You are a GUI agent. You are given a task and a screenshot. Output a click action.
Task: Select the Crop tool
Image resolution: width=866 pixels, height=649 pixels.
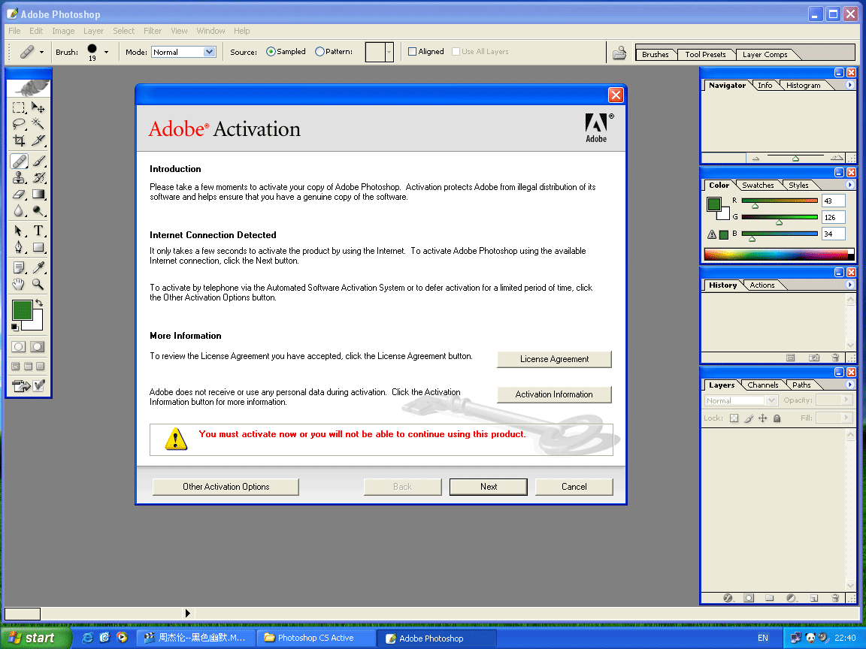point(19,140)
